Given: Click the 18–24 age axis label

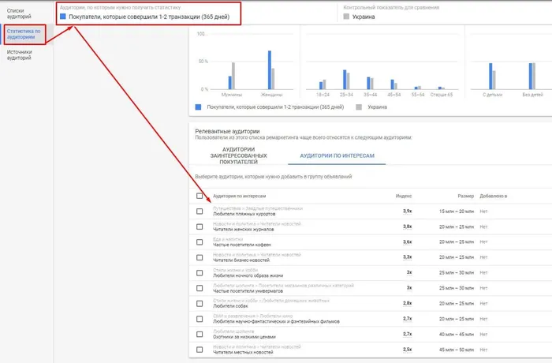Looking at the screenshot, I should [x=323, y=95].
